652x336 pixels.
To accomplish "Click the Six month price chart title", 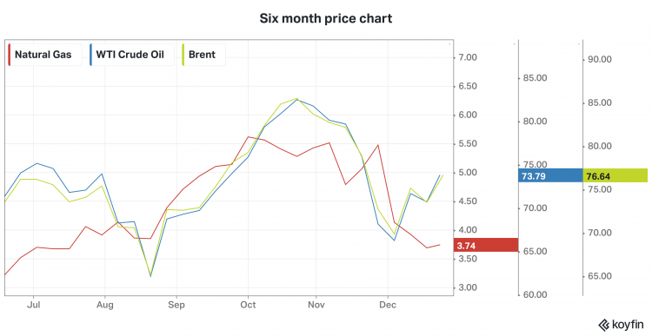I will click(326, 19).
